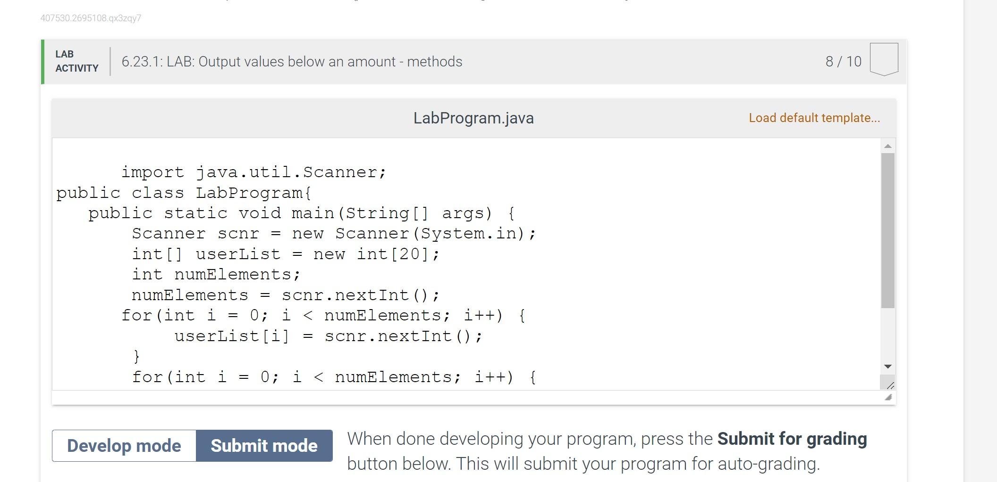Viewport: 997px width, 482px height.
Task: Place cursor on the import java.util.Scanner line
Action: pyautogui.click(x=253, y=172)
